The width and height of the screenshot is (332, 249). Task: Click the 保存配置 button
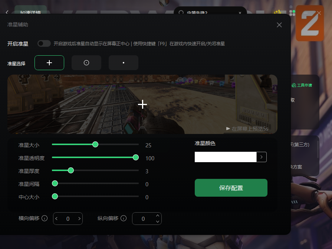tap(231, 188)
